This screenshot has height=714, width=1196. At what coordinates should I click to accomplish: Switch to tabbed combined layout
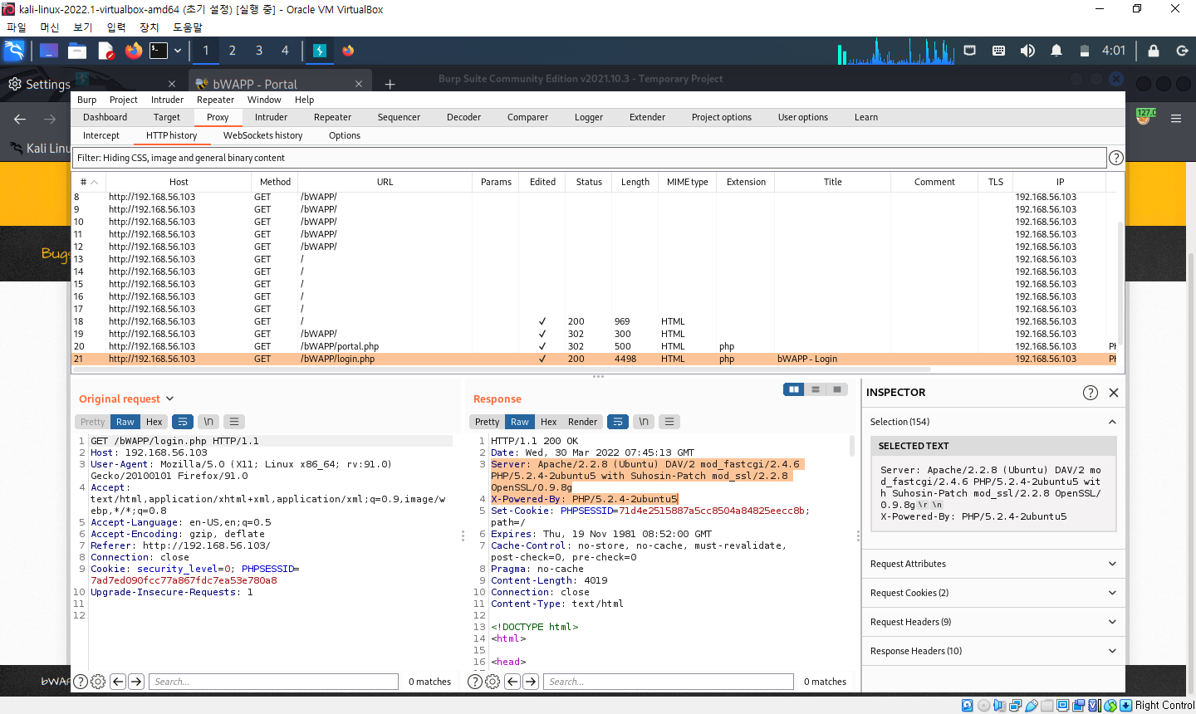[837, 389]
